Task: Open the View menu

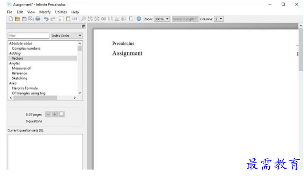Action: point(31,12)
